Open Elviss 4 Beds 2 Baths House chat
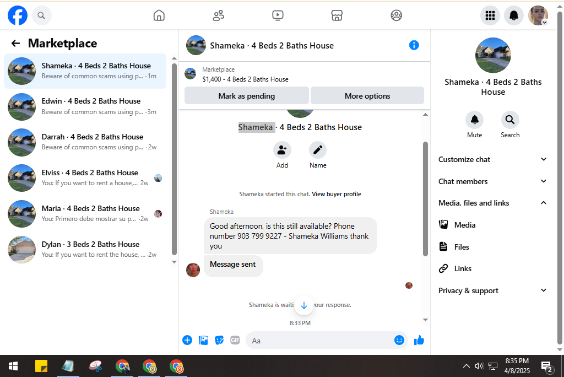Screen dimensions: 564x377 click(85, 178)
